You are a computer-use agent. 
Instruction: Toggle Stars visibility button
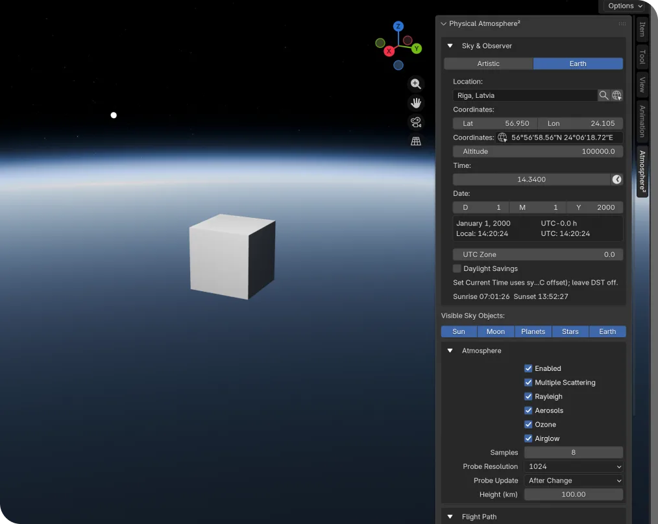point(570,331)
